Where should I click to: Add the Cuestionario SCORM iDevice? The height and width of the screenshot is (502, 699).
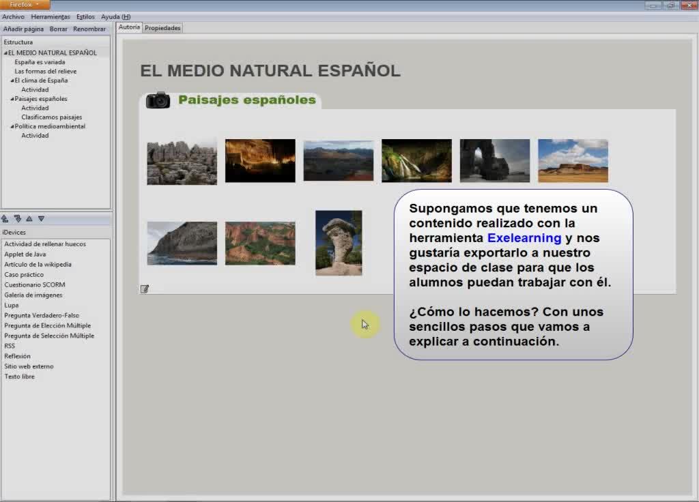34,285
